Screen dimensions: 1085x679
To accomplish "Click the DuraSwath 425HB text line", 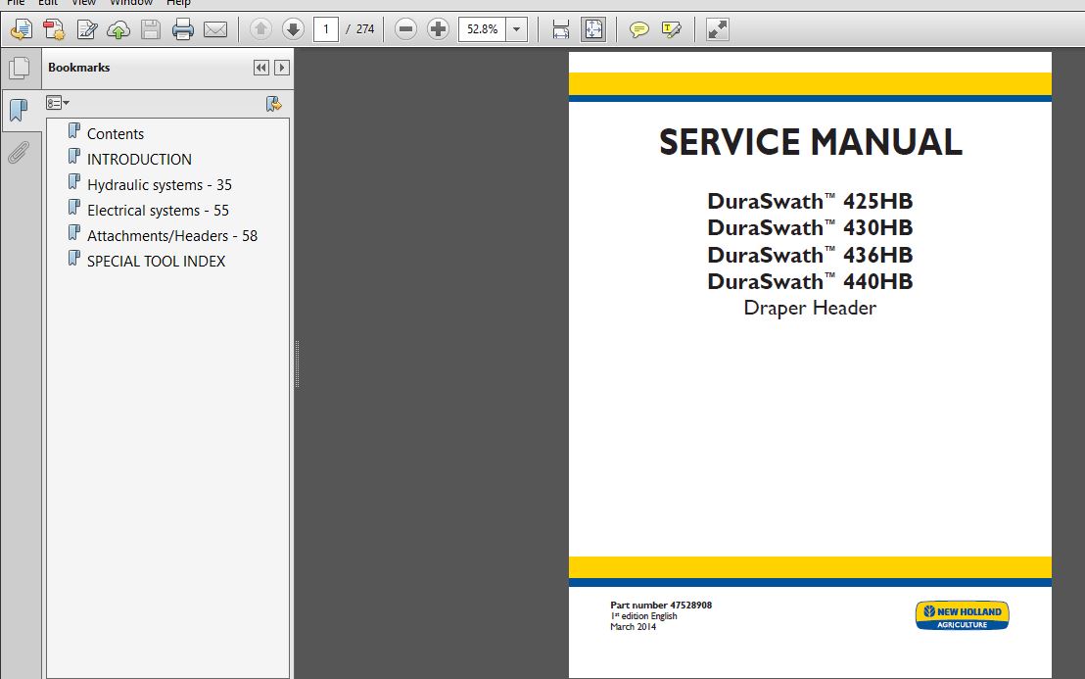I will point(810,202).
